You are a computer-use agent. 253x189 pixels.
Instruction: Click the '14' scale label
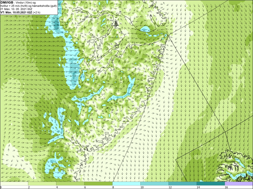tap(198, 187)
